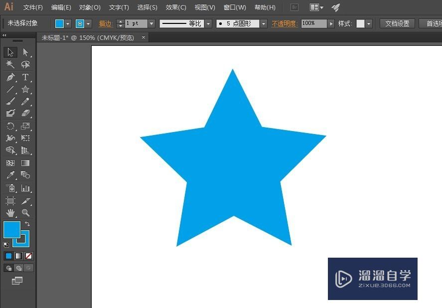The image size is (442, 308).
Task: Open the 等比 width profile dropdown
Action: coord(208,24)
